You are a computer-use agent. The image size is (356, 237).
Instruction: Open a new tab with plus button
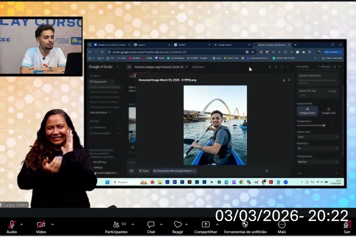tap(295, 45)
